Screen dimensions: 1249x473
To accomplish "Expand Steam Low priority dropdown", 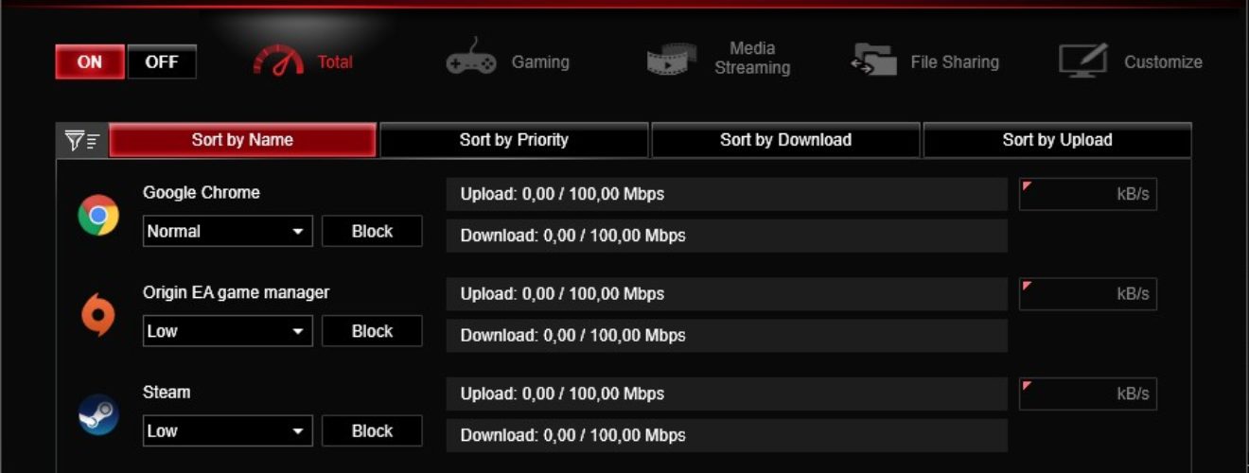I will (x=228, y=430).
